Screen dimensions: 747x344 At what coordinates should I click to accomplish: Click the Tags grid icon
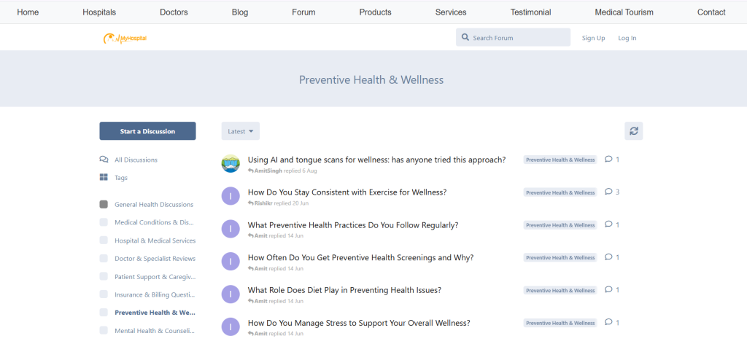pyautogui.click(x=104, y=177)
